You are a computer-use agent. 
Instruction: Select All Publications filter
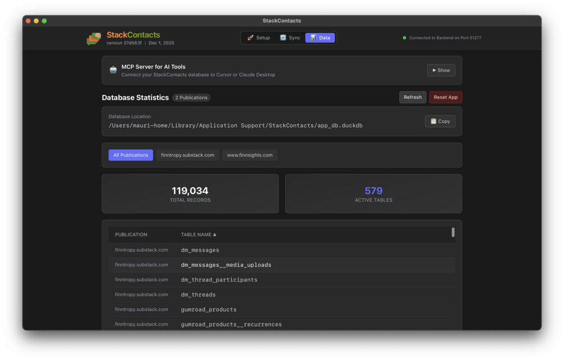(131, 155)
